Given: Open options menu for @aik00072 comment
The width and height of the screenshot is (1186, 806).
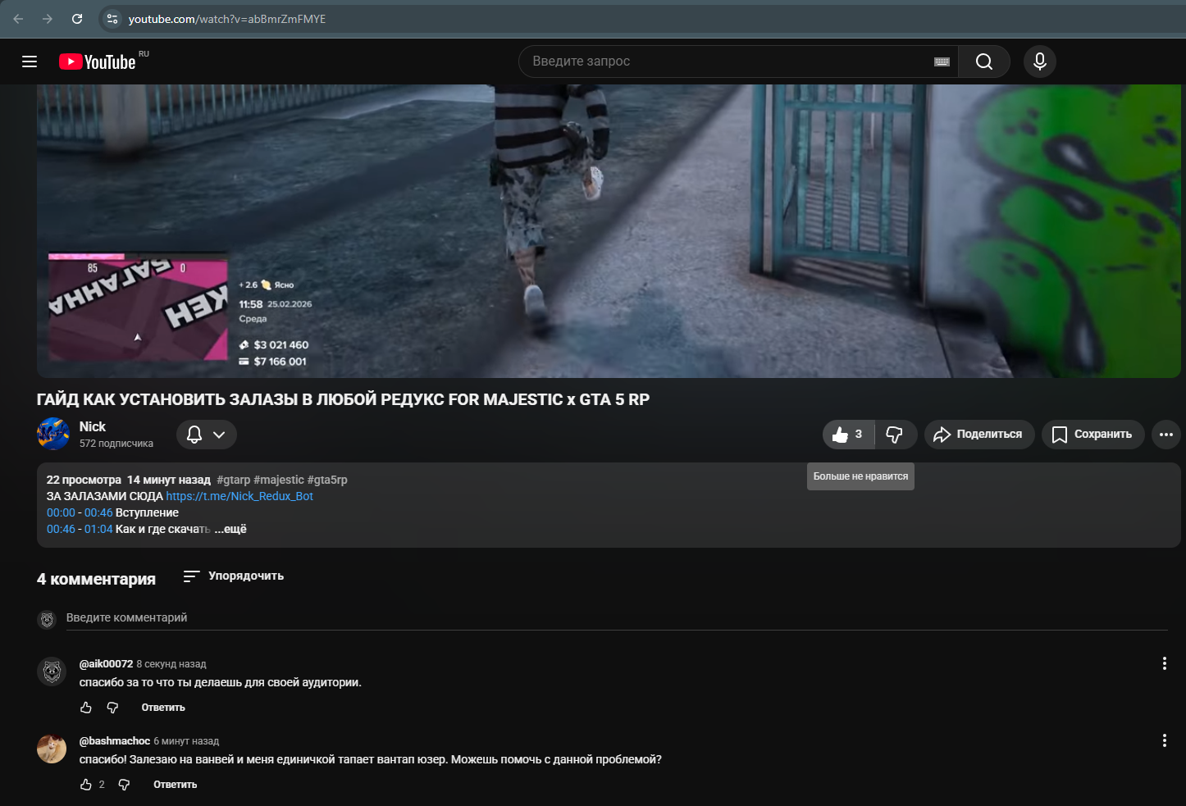Looking at the screenshot, I should [x=1164, y=663].
